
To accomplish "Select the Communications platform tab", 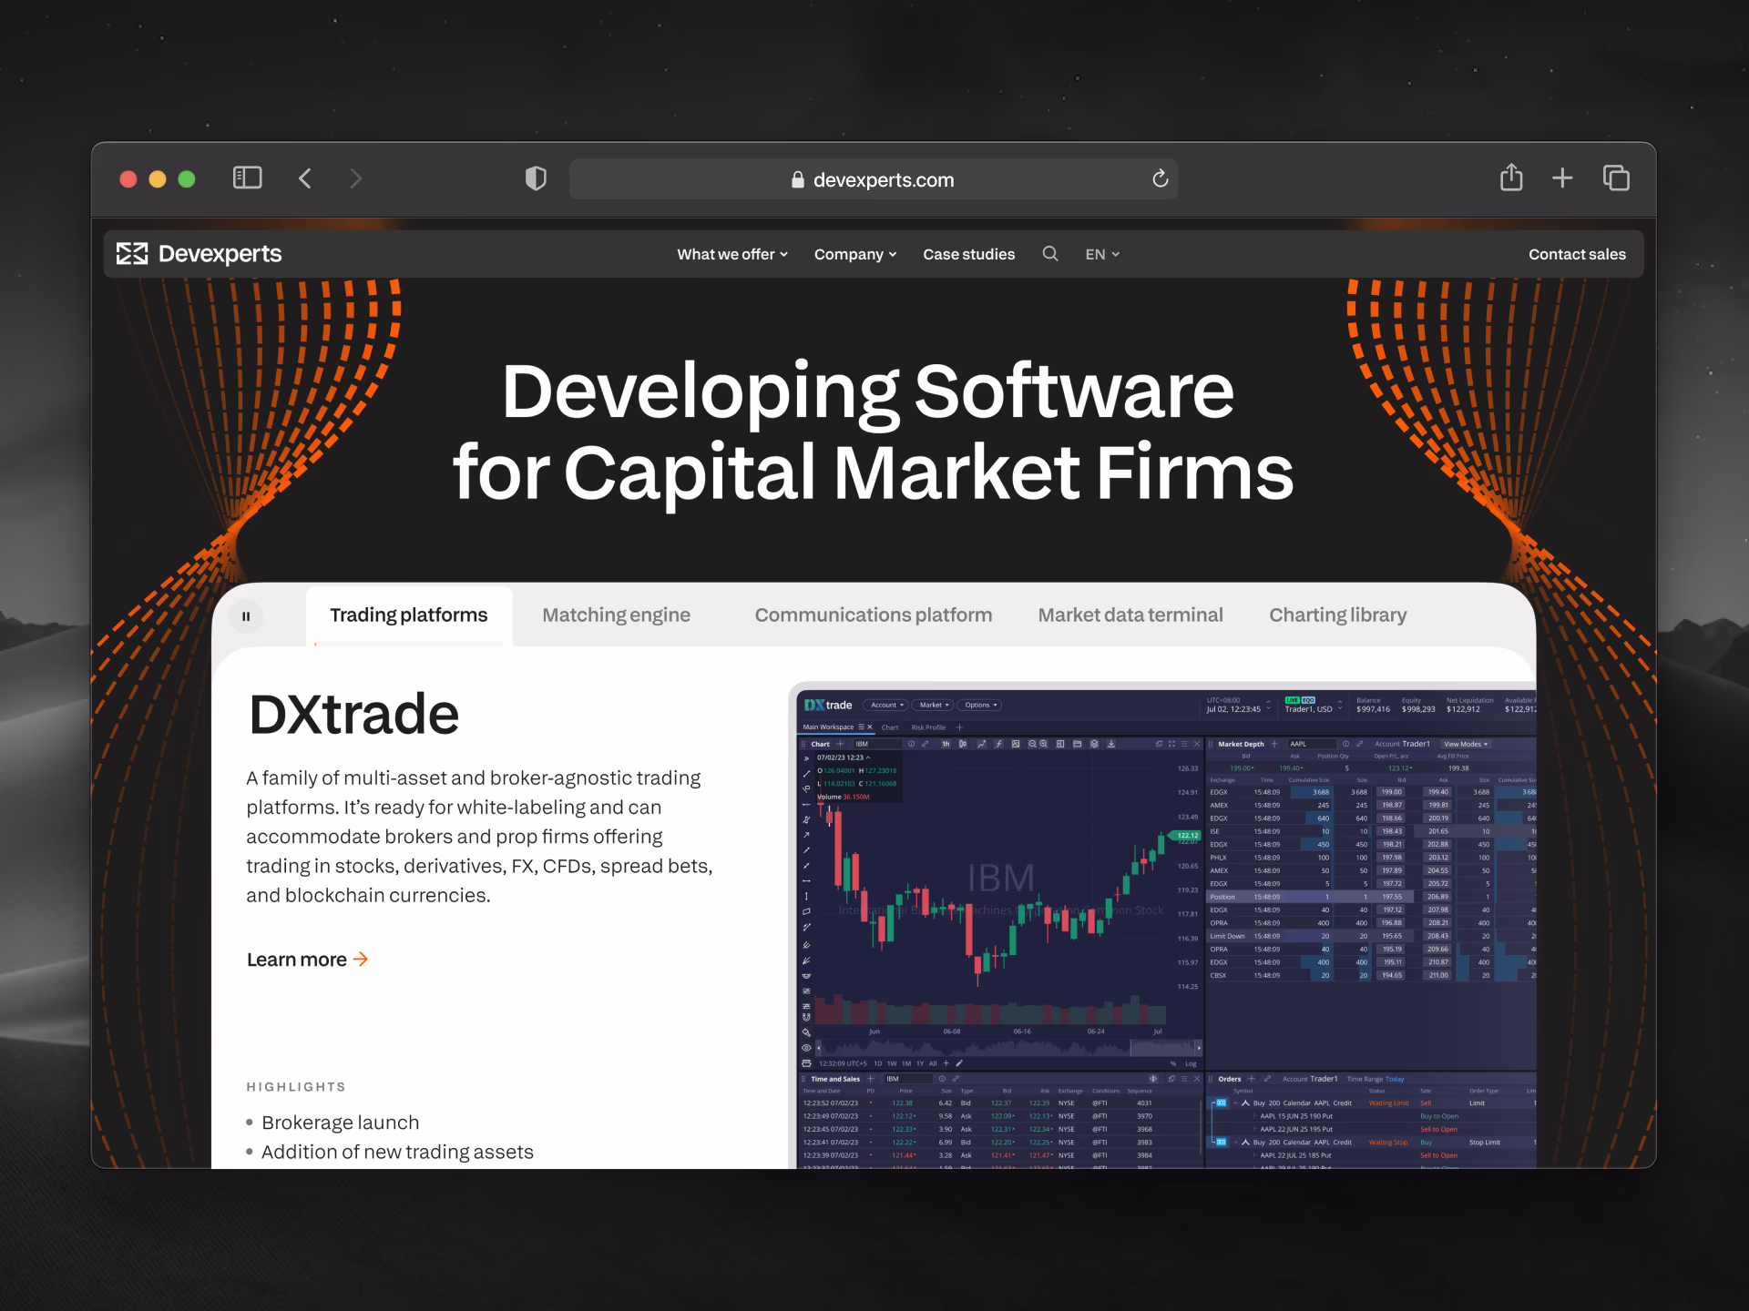I will pos(873,615).
